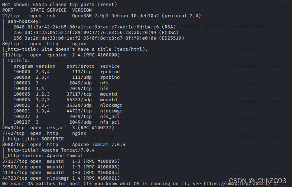
Task: Click the 192.168.67.100 IP address
Action: click(176, 84)
